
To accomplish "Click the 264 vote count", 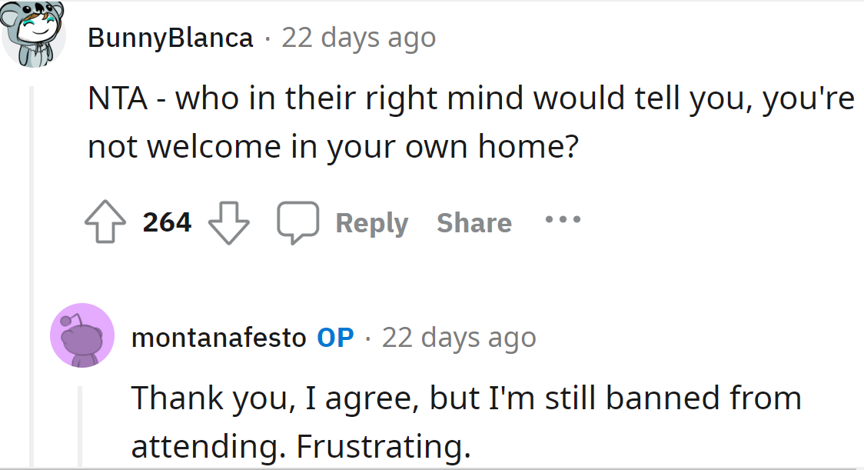I will point(167,222).
